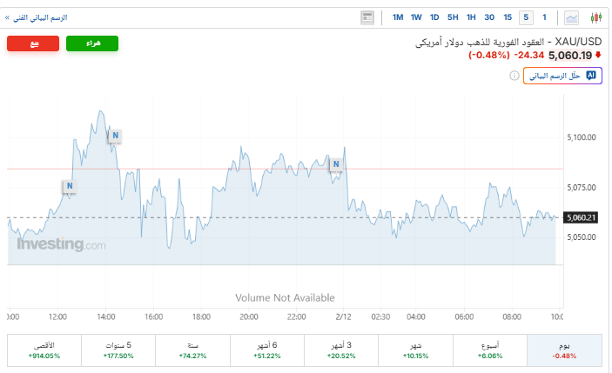Open the N news marker near 2/12
The height and width of the screenshot is (373, 612).
click(336, 163)
